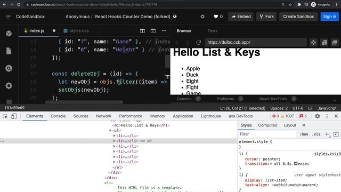The image size is (341, 192).
Task: Click the Embed button
Action: [241, 17]
